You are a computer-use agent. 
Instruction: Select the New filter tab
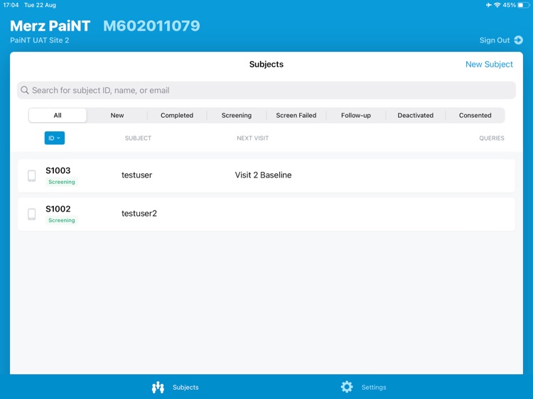117,116
